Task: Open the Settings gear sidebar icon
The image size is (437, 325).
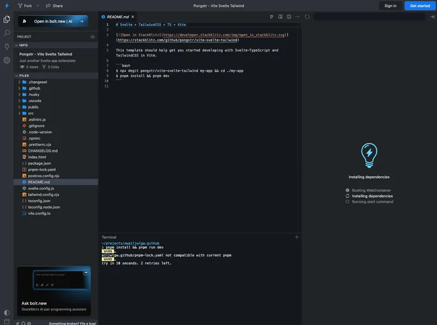Action: tap(7, 60)
